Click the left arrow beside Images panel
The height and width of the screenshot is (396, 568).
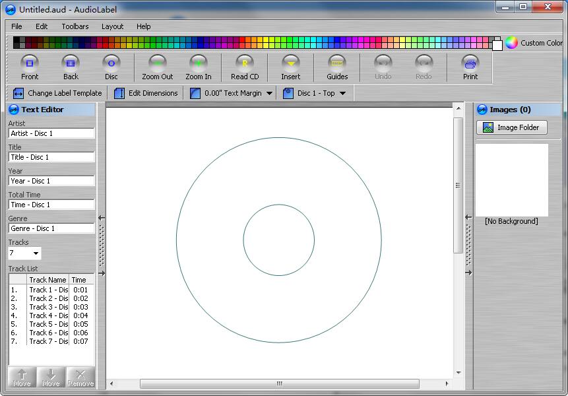pos(468,217)
